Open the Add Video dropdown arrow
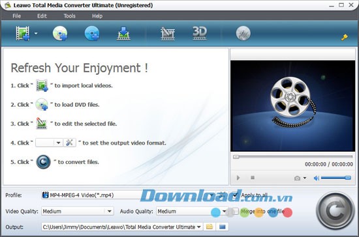This screenshot has height=237, width=359. click(x=36, y=33)
